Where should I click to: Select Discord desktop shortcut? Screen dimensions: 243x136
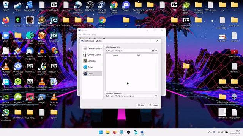(126, 6)
